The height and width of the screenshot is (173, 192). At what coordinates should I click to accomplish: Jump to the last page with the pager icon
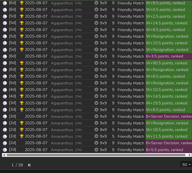tap(29, 165)
